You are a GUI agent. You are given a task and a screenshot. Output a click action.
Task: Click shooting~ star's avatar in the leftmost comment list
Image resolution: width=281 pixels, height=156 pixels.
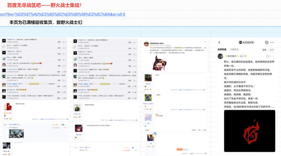click(4, 76)
